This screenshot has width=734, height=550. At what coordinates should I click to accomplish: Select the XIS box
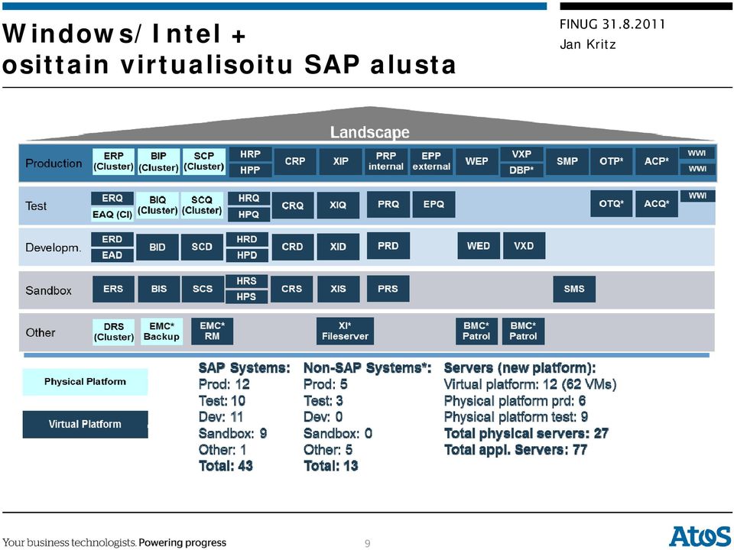click(x=339, y=289)
